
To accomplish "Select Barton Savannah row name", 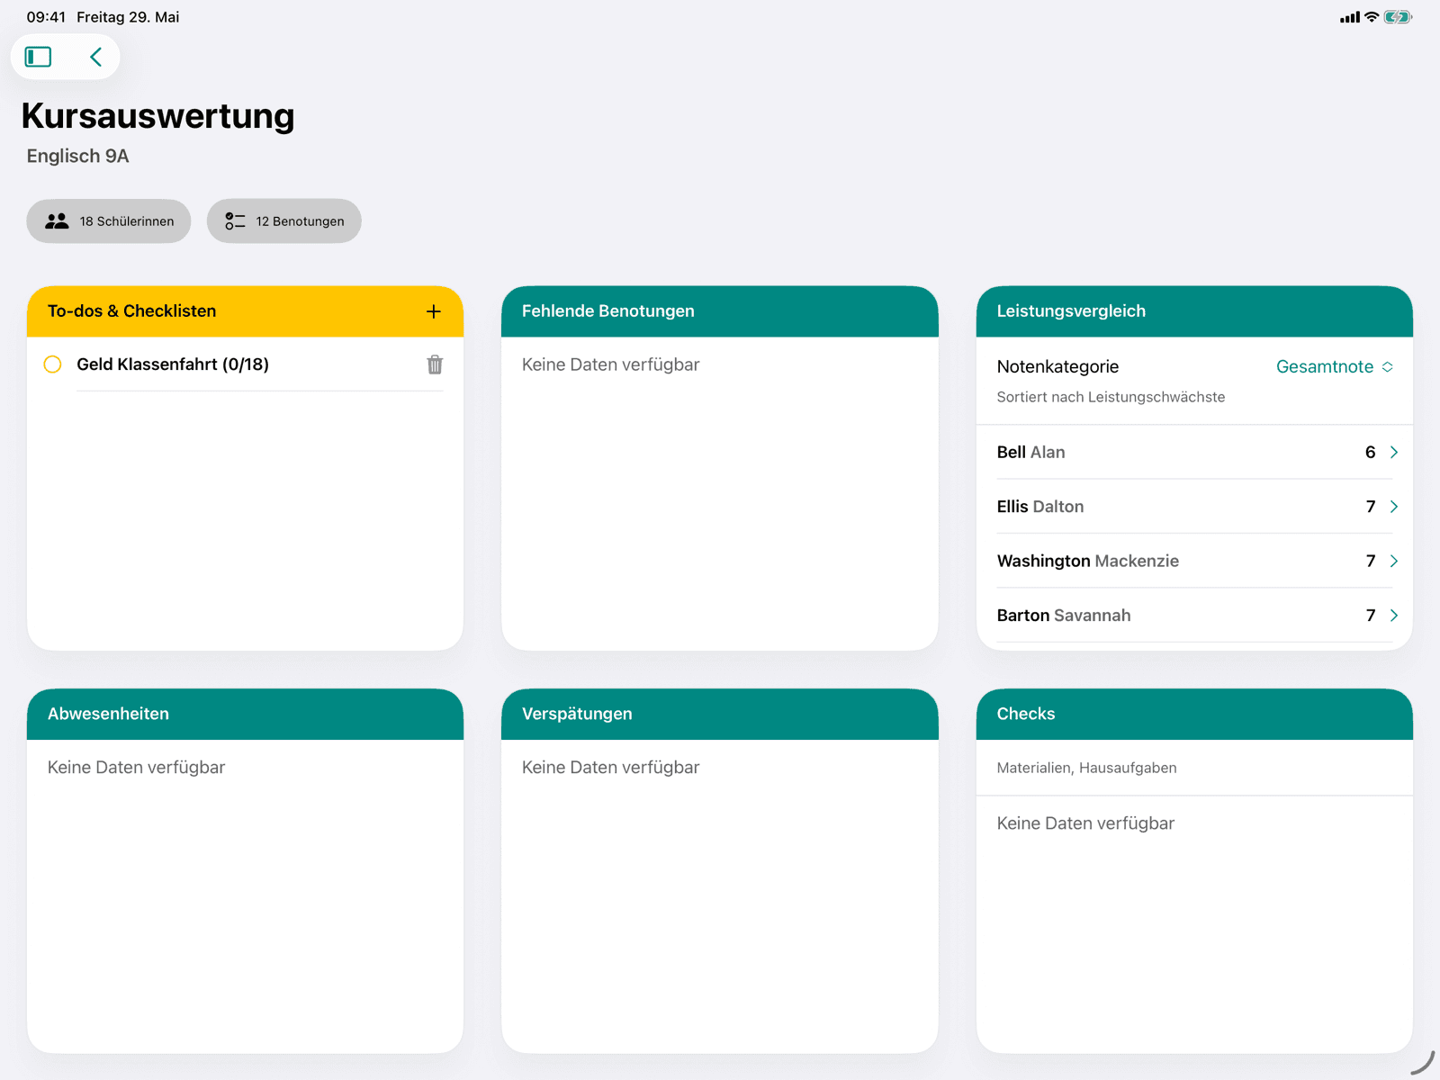I will coord(1064,616).
